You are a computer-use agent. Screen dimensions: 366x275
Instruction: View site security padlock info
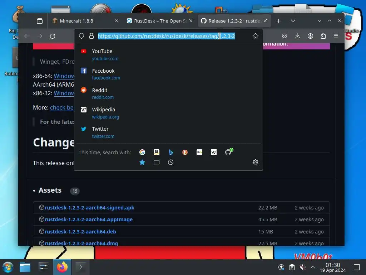click(91, 36)
